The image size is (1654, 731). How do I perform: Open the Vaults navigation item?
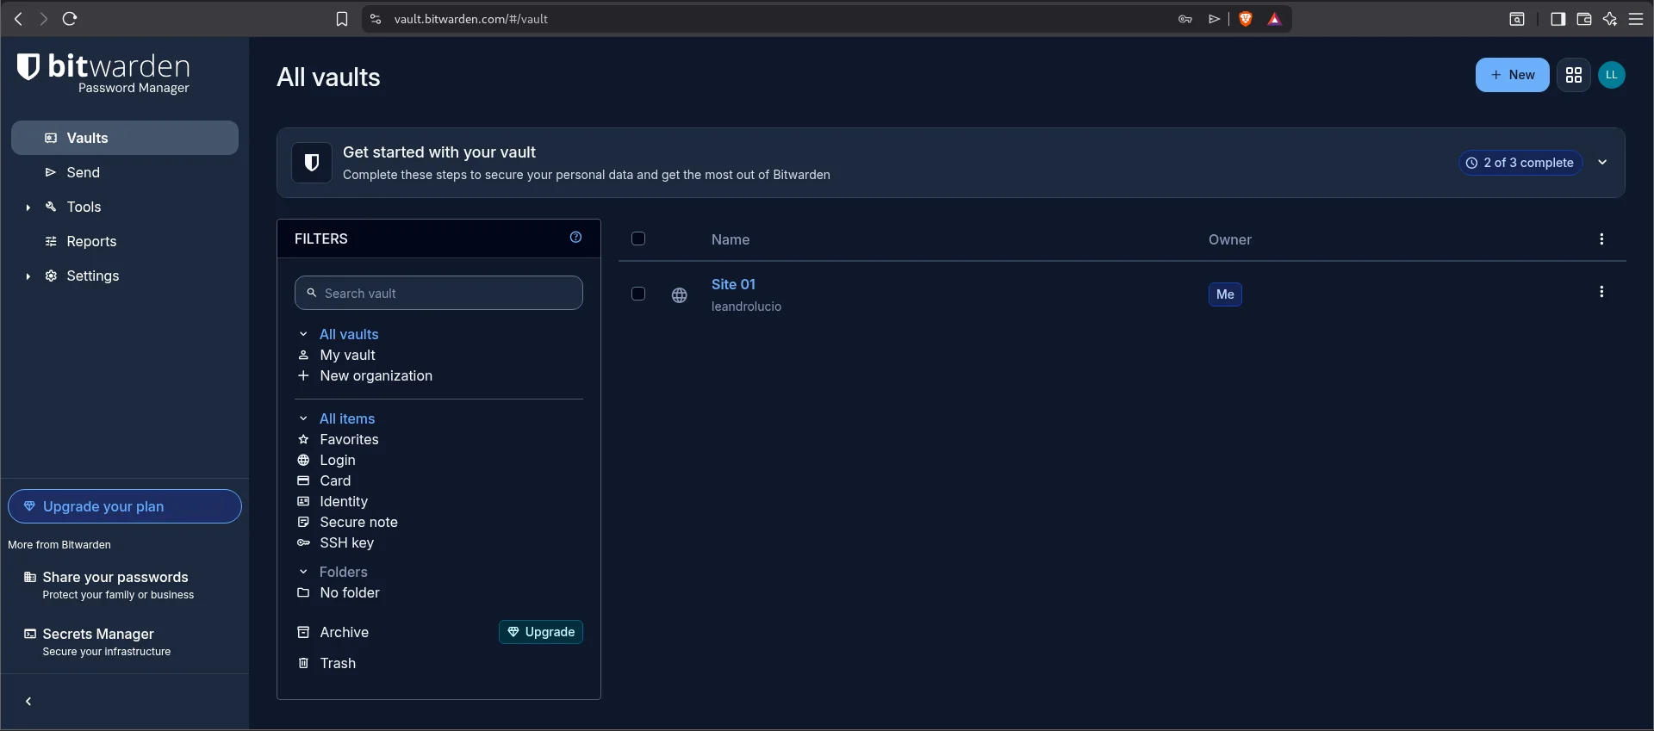pos(125,138)
